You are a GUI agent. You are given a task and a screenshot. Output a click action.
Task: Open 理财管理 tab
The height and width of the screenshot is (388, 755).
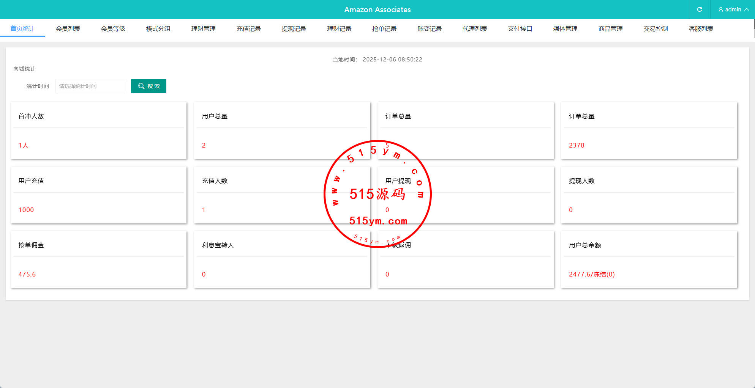pyautogui.click(x=203, y=29)
